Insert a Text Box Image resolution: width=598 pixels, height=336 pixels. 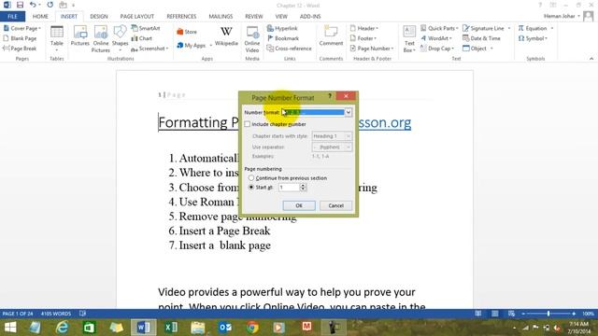[409, 39]
